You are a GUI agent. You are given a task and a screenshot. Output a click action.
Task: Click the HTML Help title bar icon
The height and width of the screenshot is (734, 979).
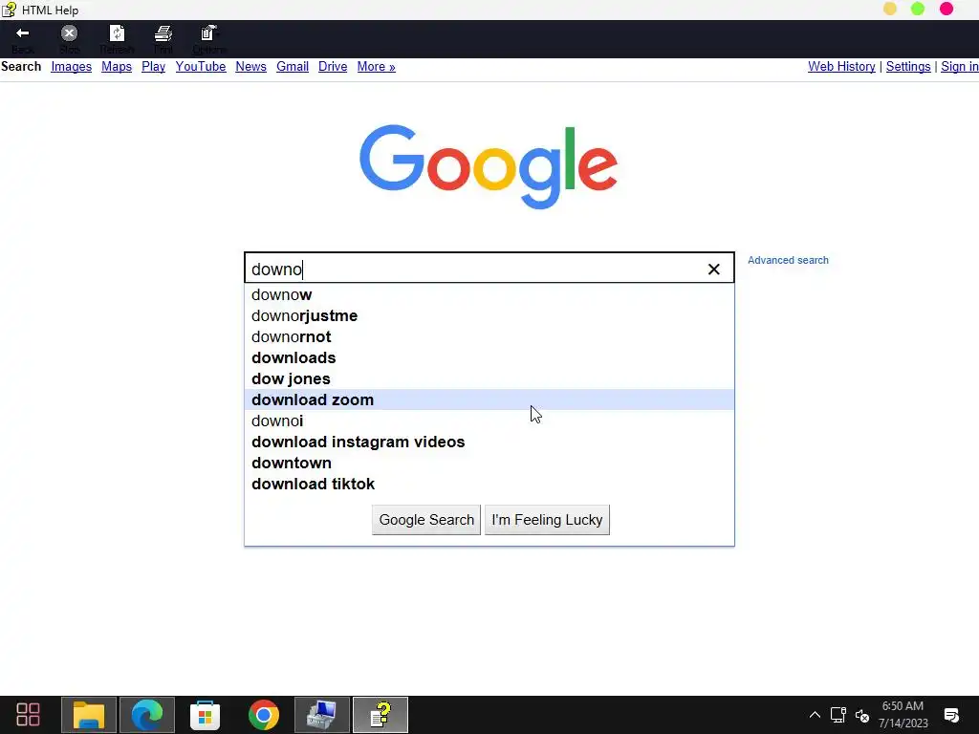(9, 10)
